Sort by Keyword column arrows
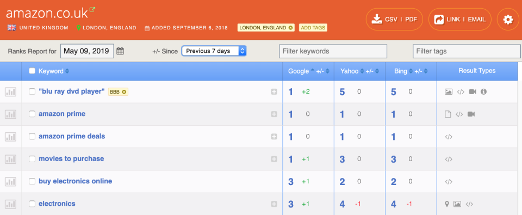 tap(67, 71)
